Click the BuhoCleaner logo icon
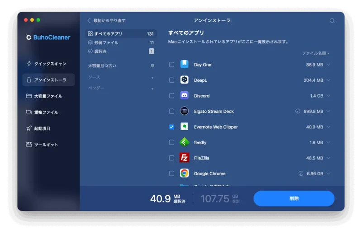Screen dimensions: 362x234 pos(29,37)
